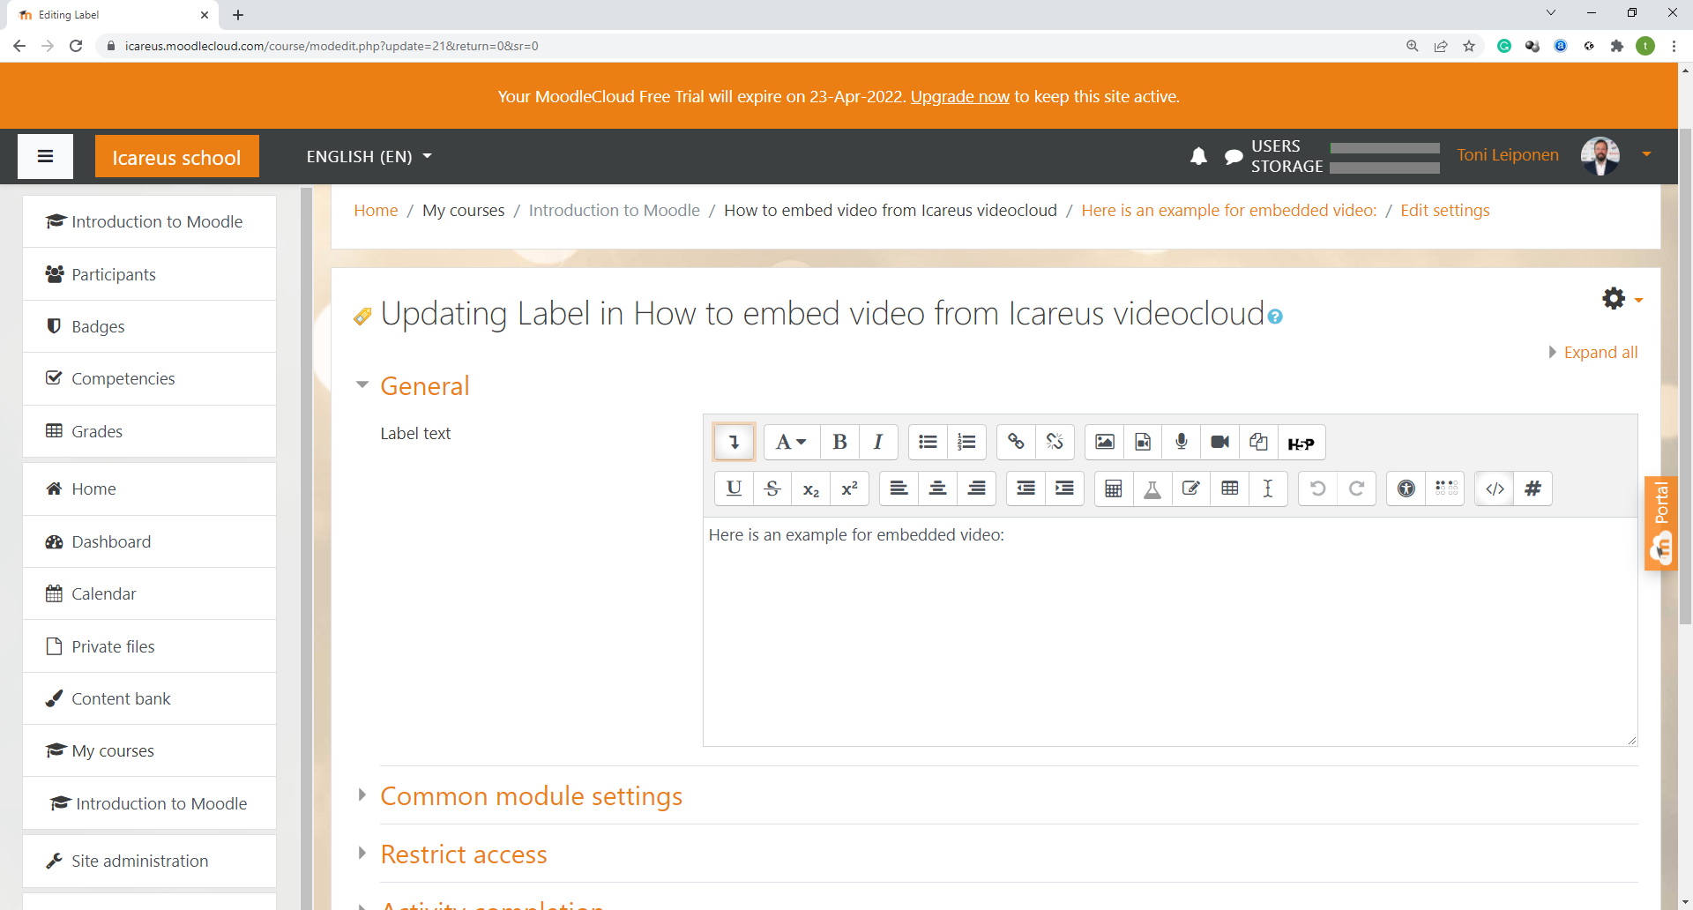1693x910 pixels.
Task: Click the Bold formatting button
Action: [x=839, y=443]
